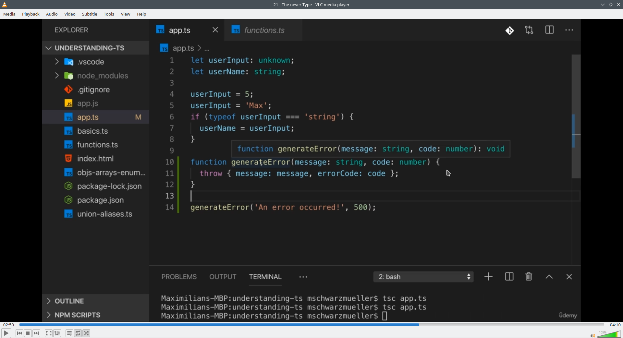Open the Subtitle menu

tap(90, 14)
